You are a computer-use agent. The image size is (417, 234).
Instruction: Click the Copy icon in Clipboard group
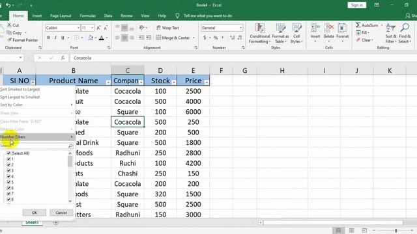coord(8,32)
